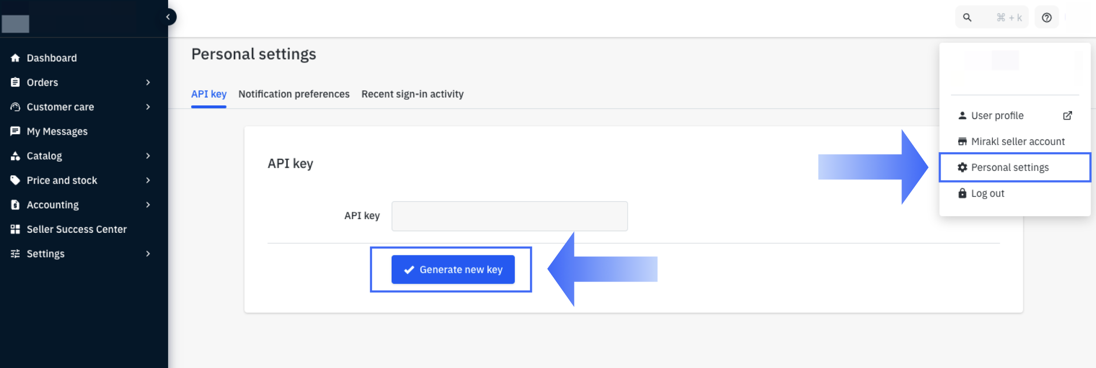Image resolution: width=1096 pixels, height=368 pixels.
Task: Click the search magnifier icon
Action: coord(967,18)
